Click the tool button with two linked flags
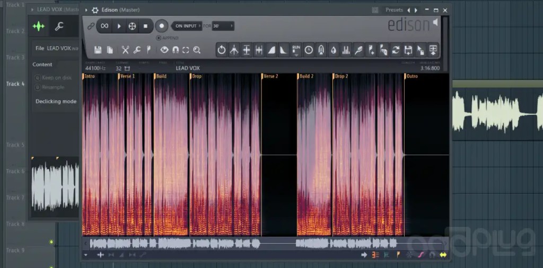Image resolution: width=543 pixels, height=268 pixels. (x=383, y=50)
